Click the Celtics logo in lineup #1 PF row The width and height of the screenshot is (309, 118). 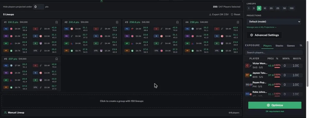(x=11, y=51)
